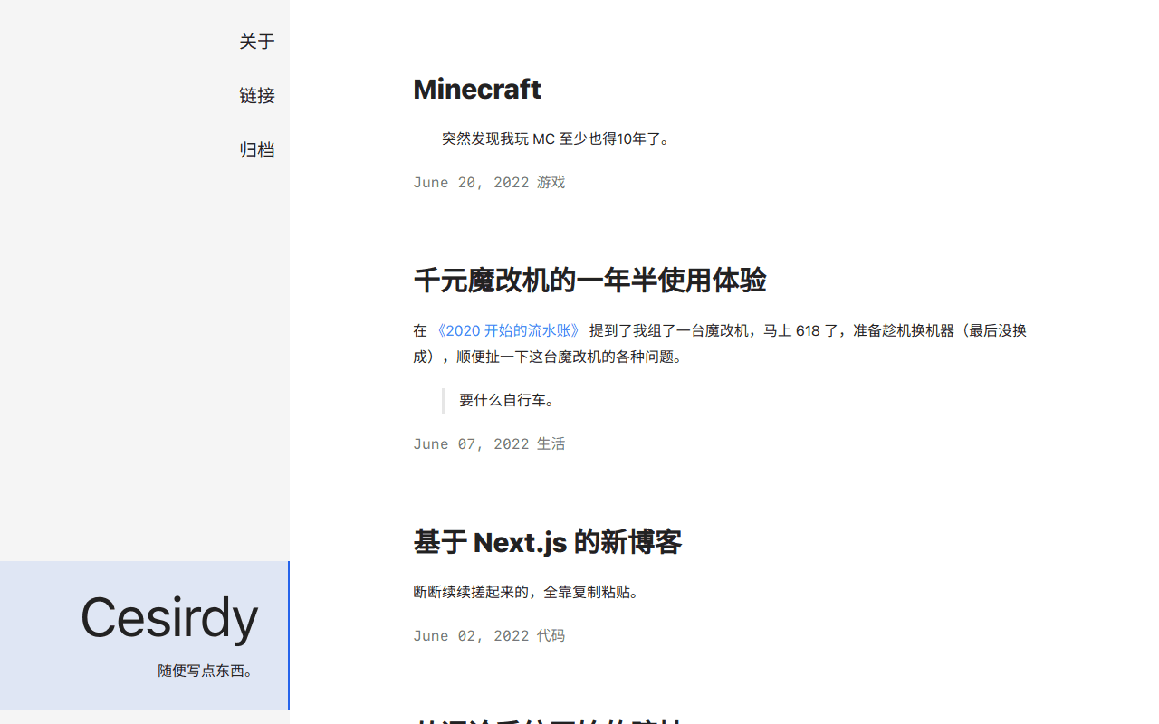Follow the 《2020 开始的流水账》 link
The image size is (1159, 724).
(x=507, y=330)
